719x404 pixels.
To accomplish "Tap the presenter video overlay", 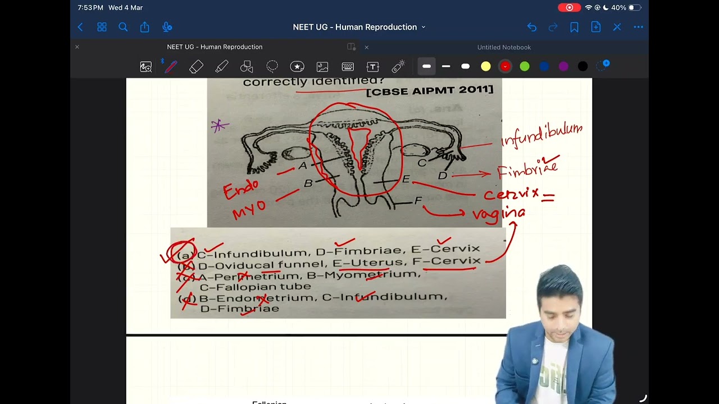I will (x=555, y=335).
